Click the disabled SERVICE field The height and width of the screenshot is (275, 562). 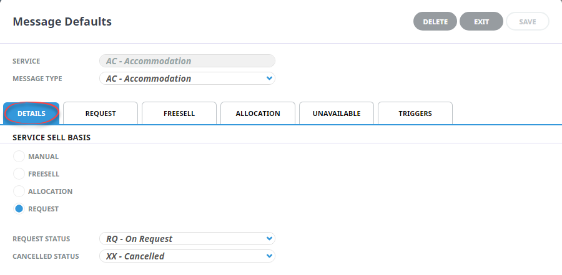pos(187,61)
